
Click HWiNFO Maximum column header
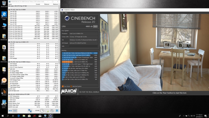click(x=55, y=4)
